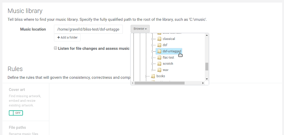Image resolution: width=284 pixels, height=135 pixels.
Task: Open the Browse dropdown
Action: click(x=140, y=29)
